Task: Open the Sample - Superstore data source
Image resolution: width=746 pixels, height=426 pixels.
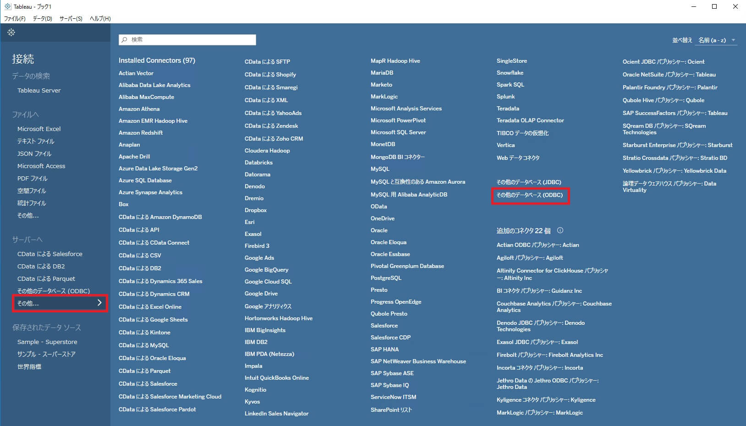Action: point(47,341)
